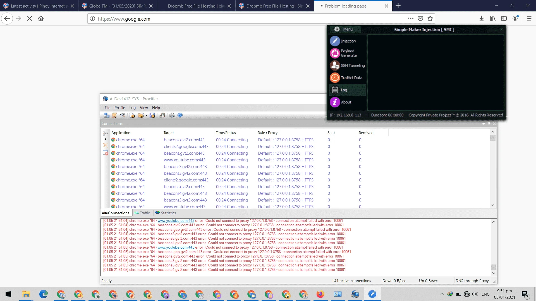Viewport: 536px width, 301px height.
Task: Open the Firefox hamburger menu
Action: (x=529, y=19)
